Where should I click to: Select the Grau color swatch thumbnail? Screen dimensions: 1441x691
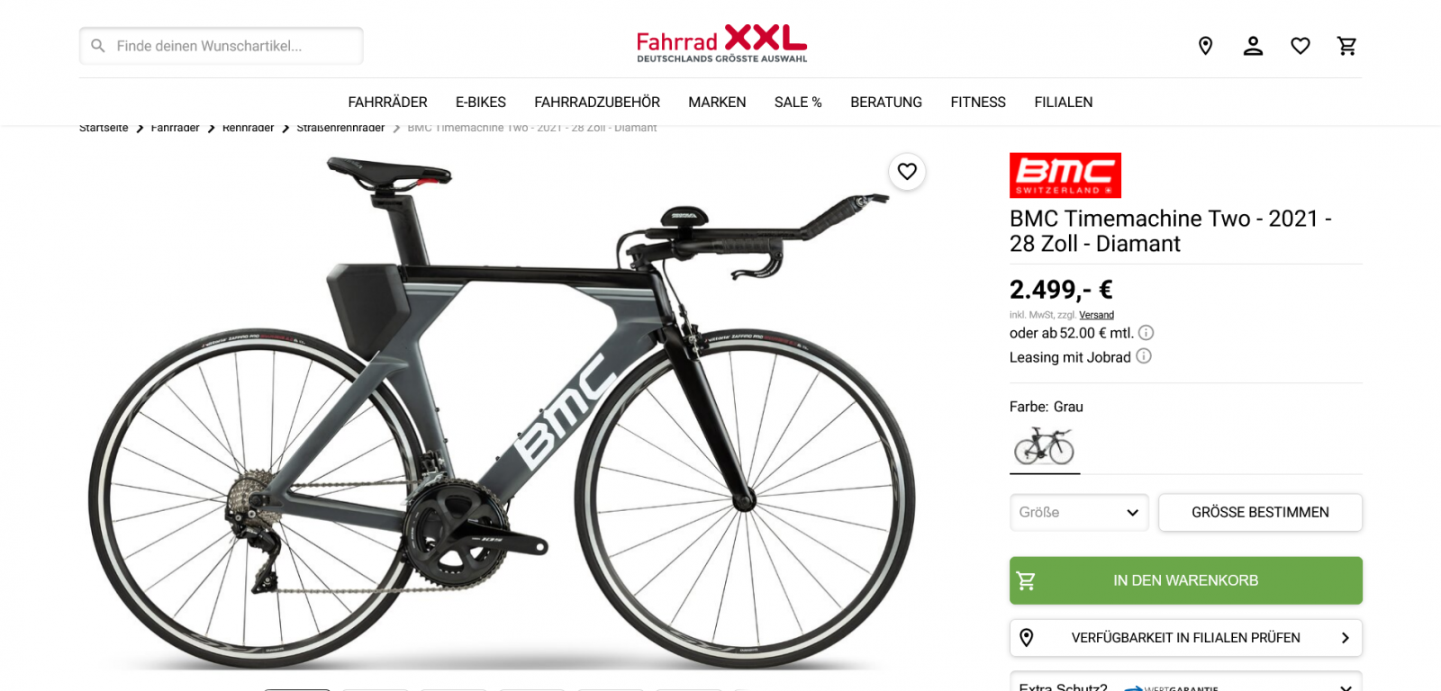1045,446
